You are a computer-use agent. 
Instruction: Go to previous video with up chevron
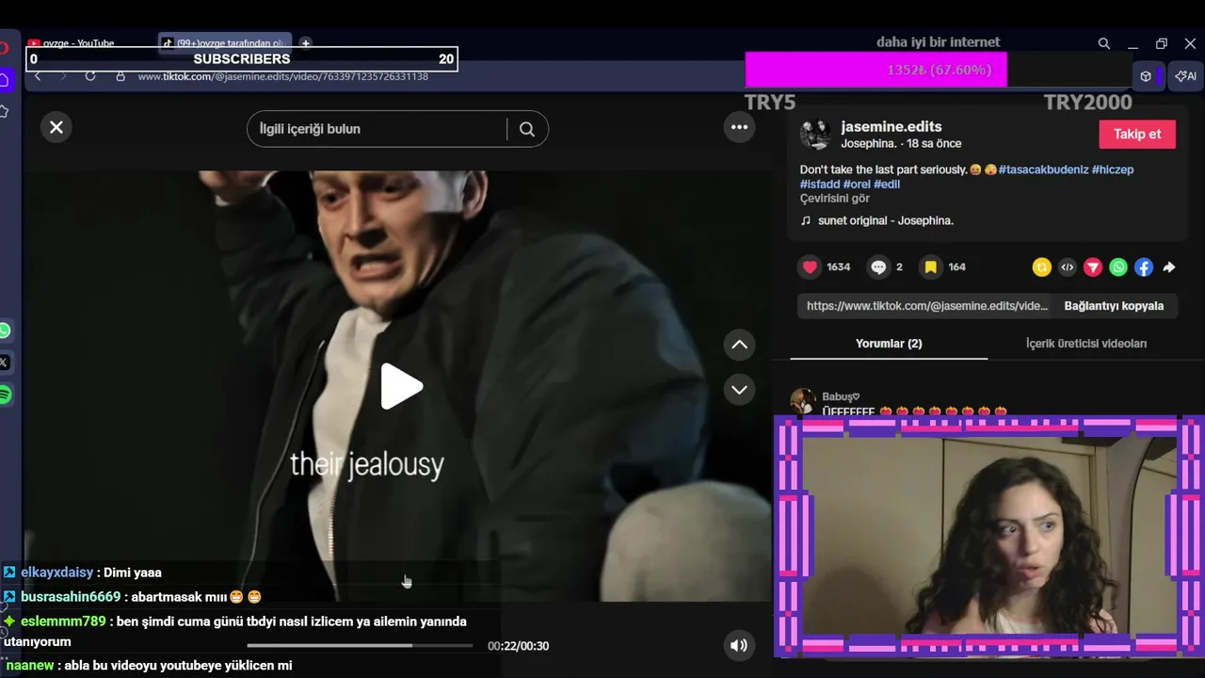pos(739,345)
